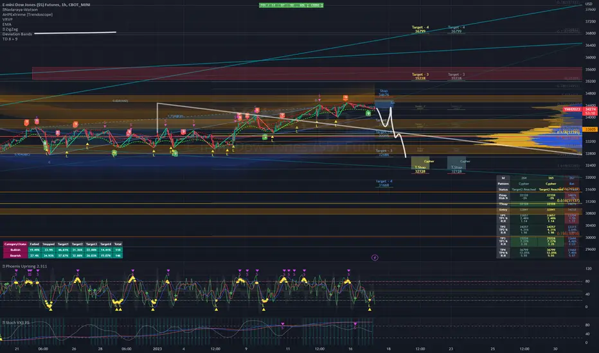Click the Total column header in stats table
The image size is (599, 353).
point(118,244)
